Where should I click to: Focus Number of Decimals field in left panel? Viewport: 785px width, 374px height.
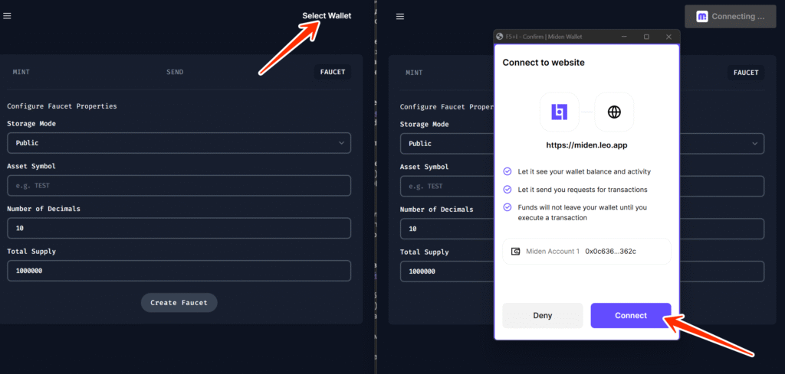(179, 228)
